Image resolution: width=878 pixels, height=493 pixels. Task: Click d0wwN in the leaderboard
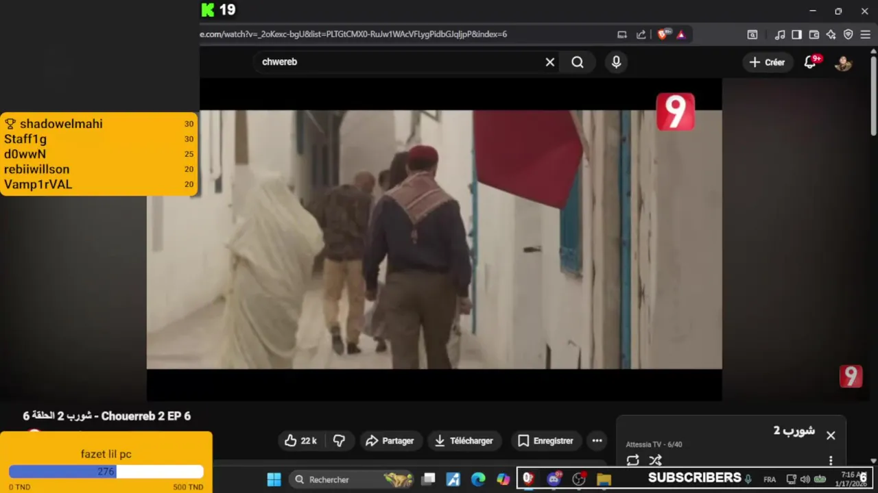click(25, 154)
